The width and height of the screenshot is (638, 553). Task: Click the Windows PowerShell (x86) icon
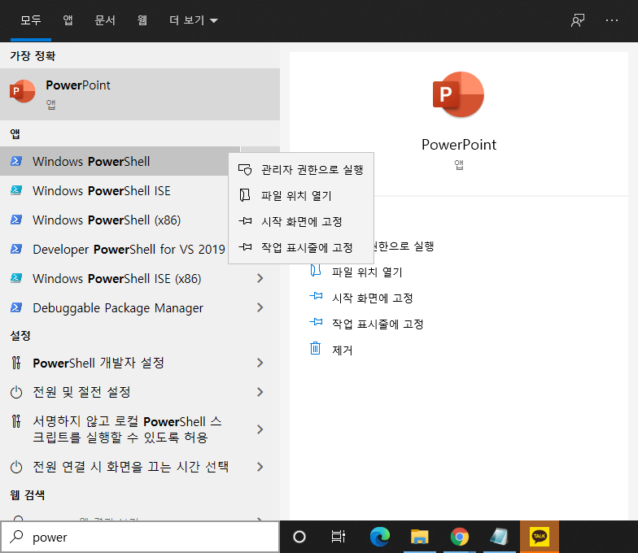(x=16, y=220)
